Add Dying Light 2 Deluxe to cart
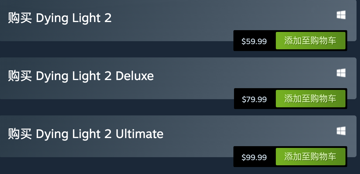The height and width of the screenshot is (174, 360). [310, 99]
